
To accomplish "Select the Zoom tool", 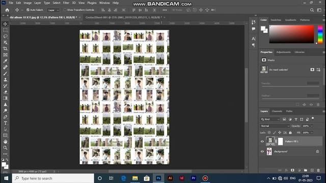I will click(6, 148).
